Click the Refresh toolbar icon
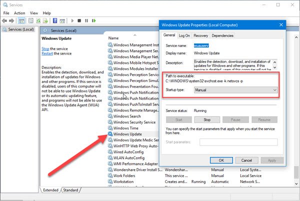Screen dimensions: 300x201 click(38, 20)
